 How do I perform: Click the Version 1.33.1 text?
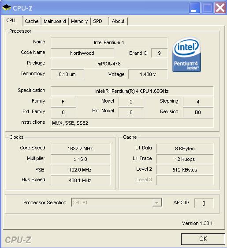tap(197, 223)
